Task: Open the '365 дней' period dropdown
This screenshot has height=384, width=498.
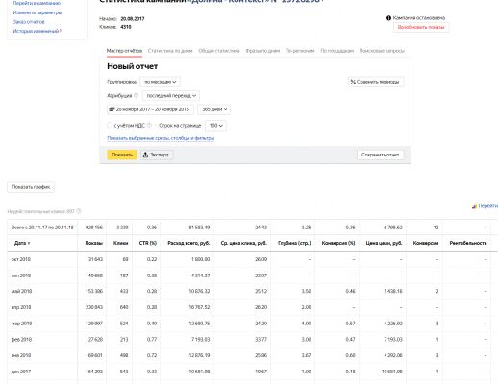Action: point(214,109)
